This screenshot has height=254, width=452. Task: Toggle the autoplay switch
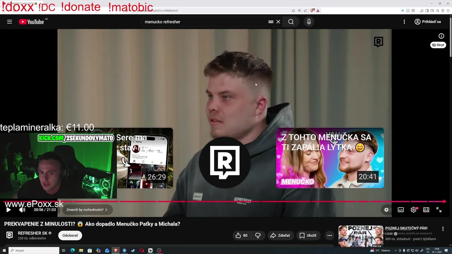386,210
